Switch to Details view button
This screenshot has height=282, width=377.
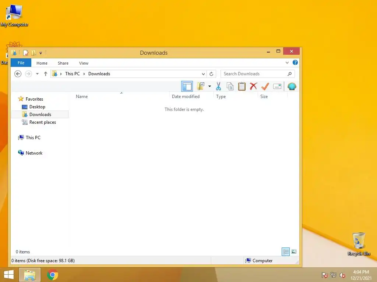[286, 252]
